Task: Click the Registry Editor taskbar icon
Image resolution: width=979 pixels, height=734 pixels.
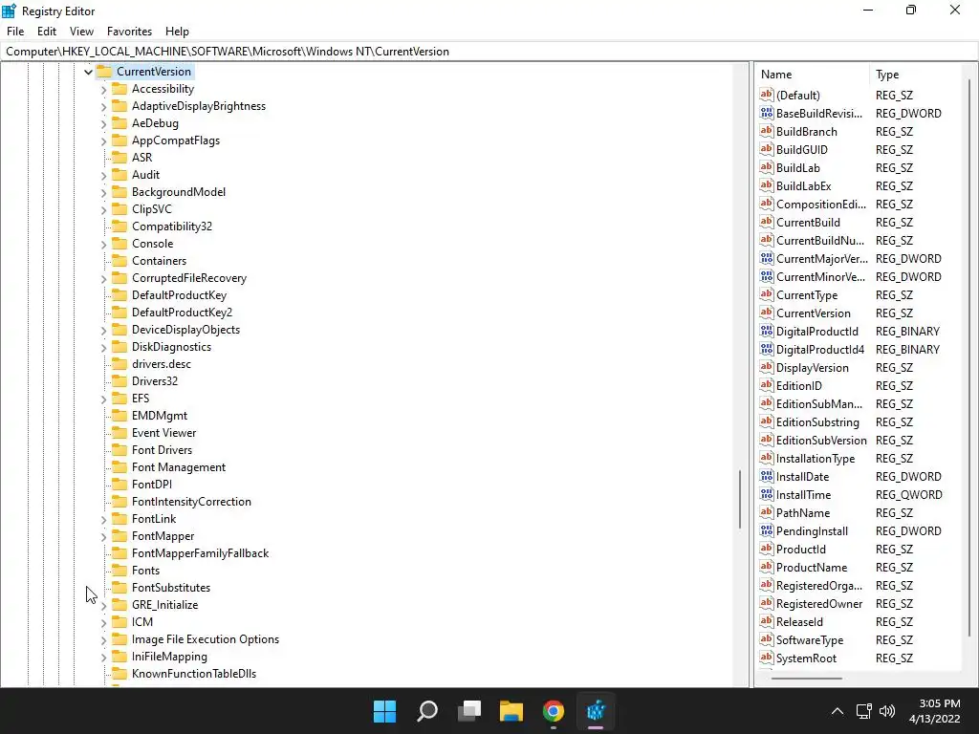Action: coord(596,711)
